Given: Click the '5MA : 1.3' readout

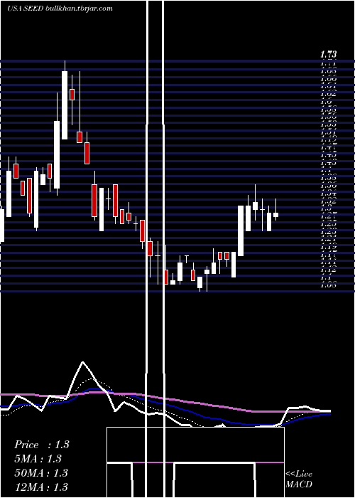Looking at the screenshot, I should point(38,459).
